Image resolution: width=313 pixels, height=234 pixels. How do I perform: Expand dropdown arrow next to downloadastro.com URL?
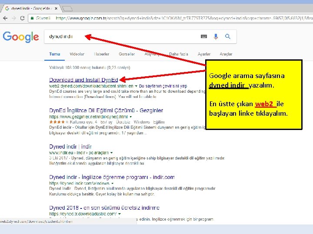coord(120,214)
